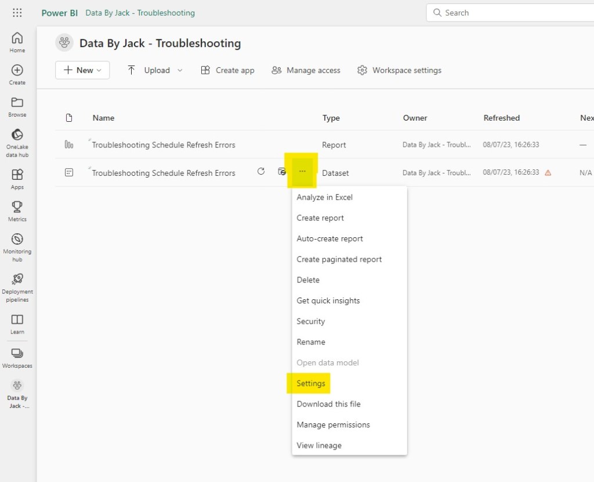This screenshot has height=482, width=594.
Task: Open the Create page icon
Action: pyautogui.click(x=17, y=74)
